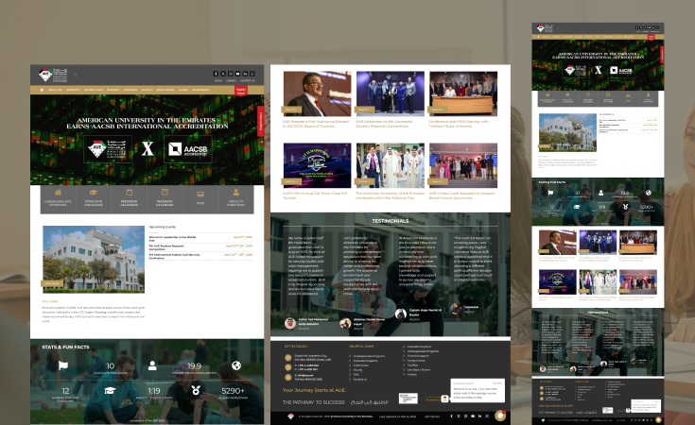Click the footer X (Twitter) icon
The height and width of the screenshot is (425, 695).
point(459,416)
